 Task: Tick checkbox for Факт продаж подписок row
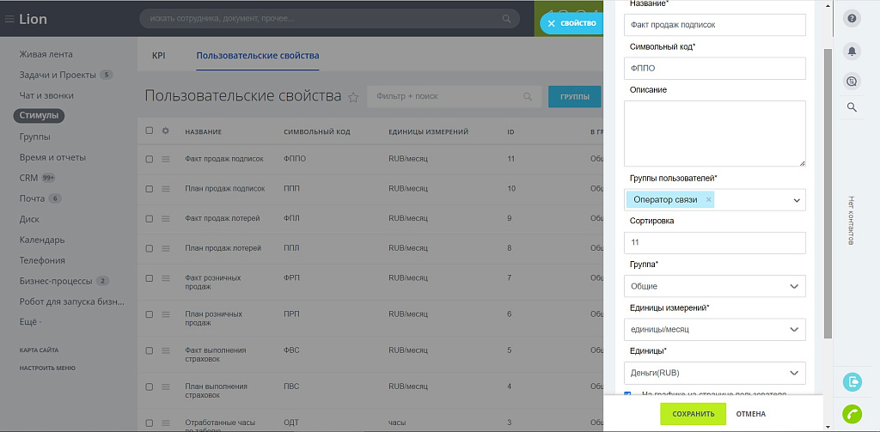click(150, 159)
